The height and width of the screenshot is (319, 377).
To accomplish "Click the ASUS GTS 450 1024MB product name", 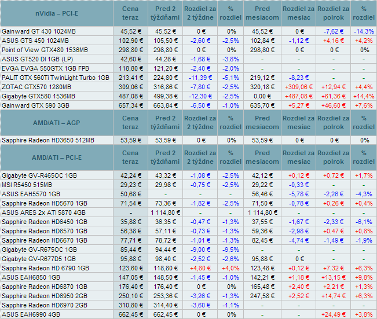I will pos(35,41).
